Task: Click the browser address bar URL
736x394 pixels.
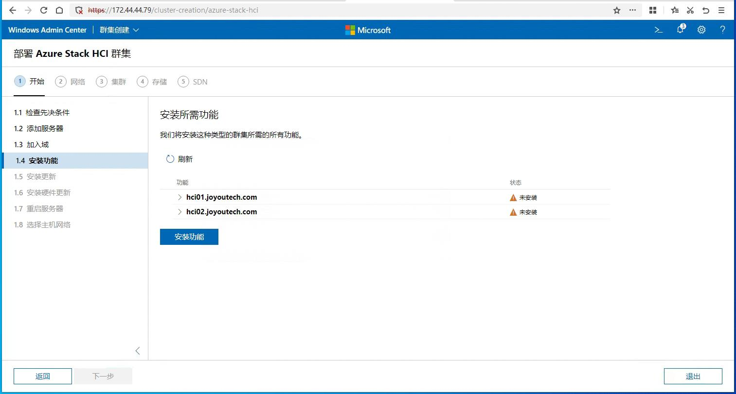Action: point(173,10)
